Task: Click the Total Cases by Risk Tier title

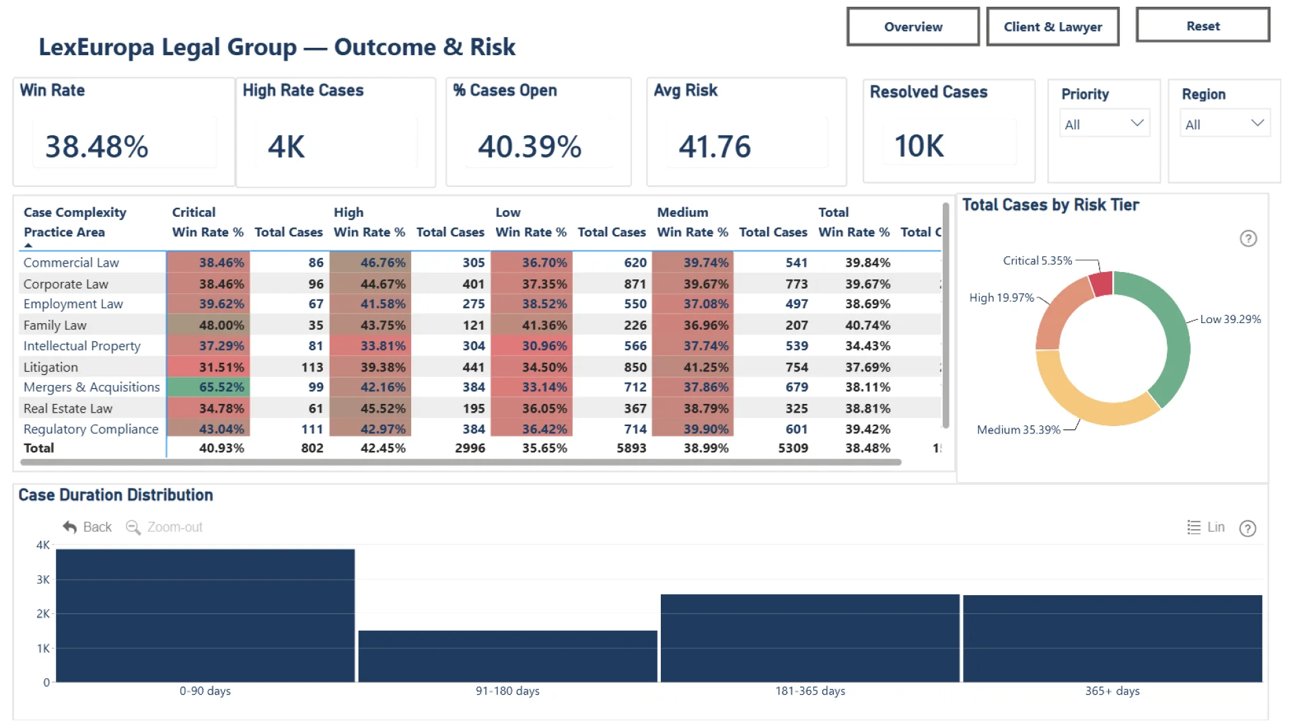Action: click(1050, 205)
